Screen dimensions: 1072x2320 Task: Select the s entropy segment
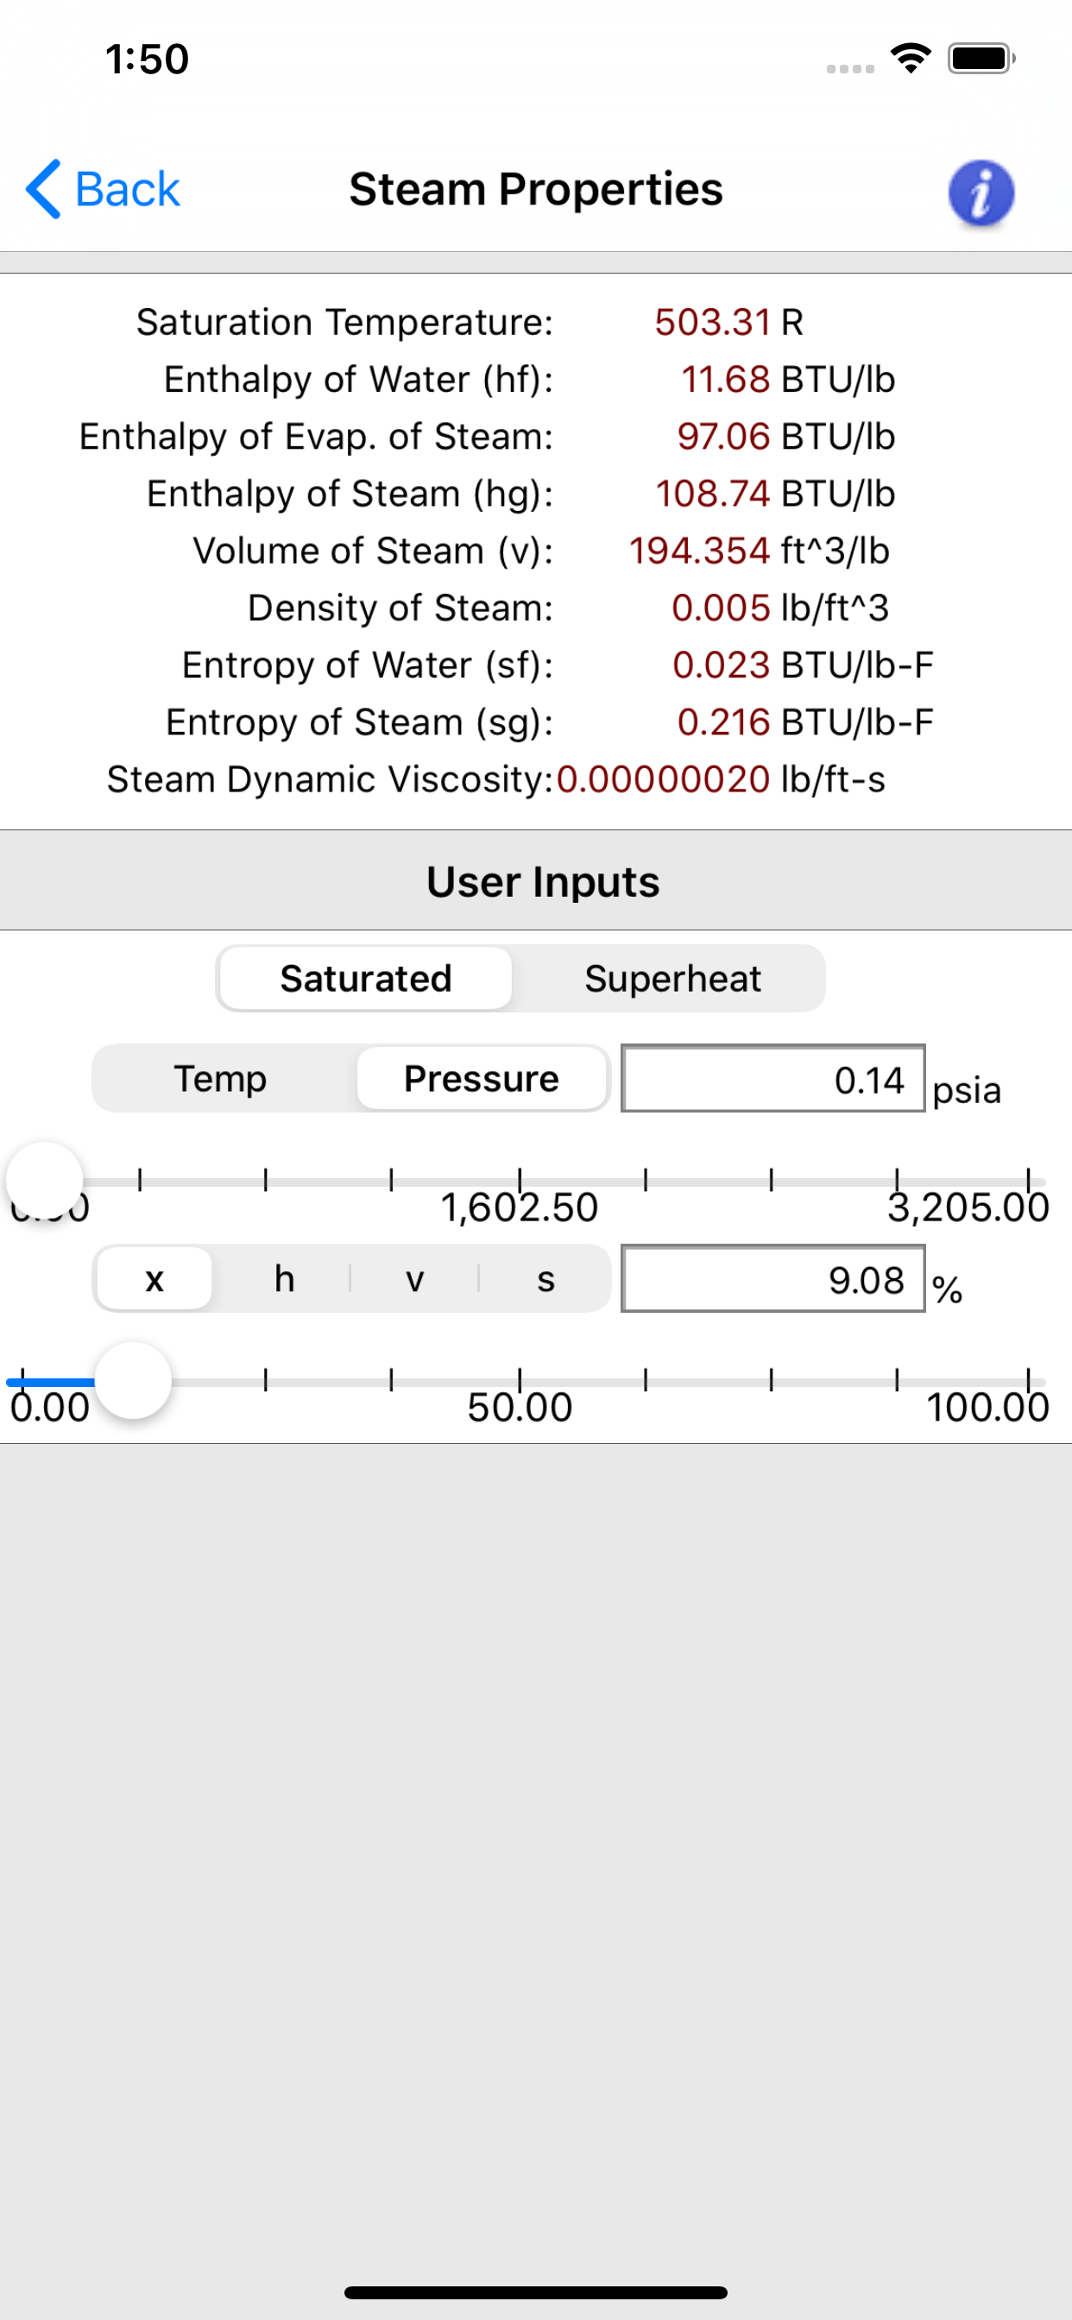545,1278
